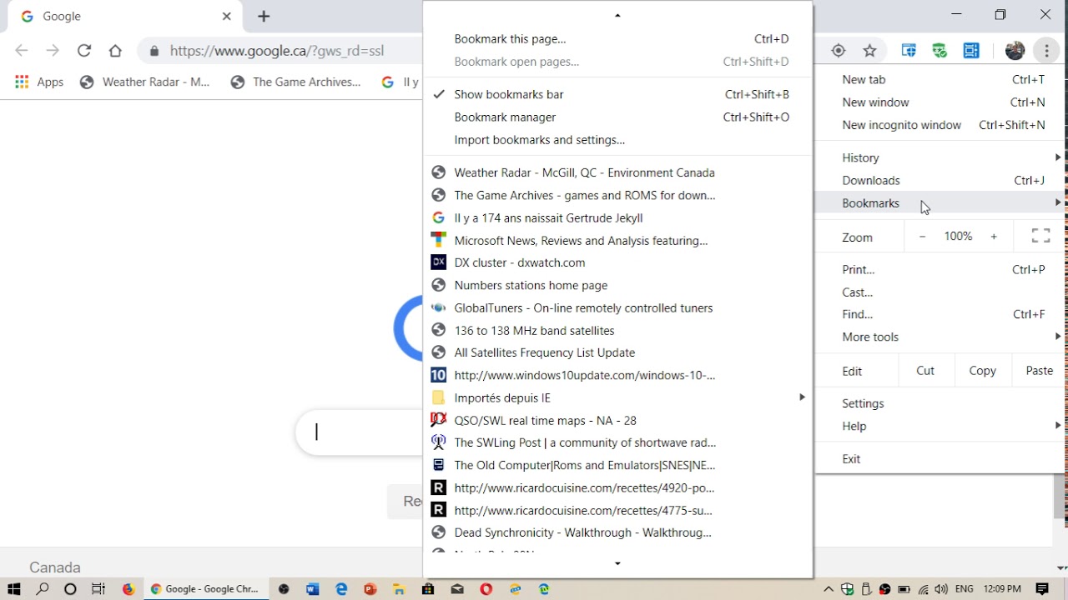The height and width of the screenshot is (600, 1068).
Task: Open The Old Computer Roms and Emulators bookmark
Action: click(x=617, y=465)
